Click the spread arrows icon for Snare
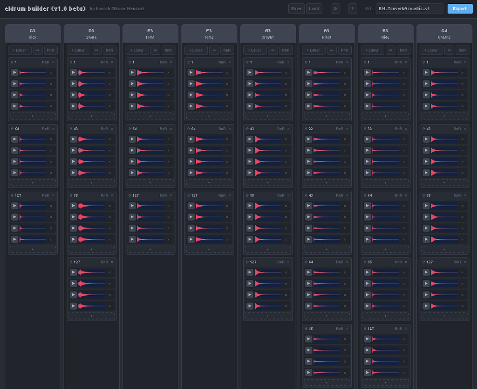The image size is (477, 389). click(x=96, y=50)
